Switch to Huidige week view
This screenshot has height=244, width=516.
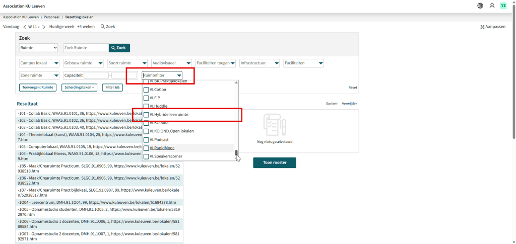coord(61,26)
